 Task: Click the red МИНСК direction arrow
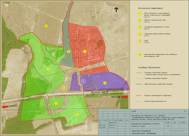(x=5, y=107)
